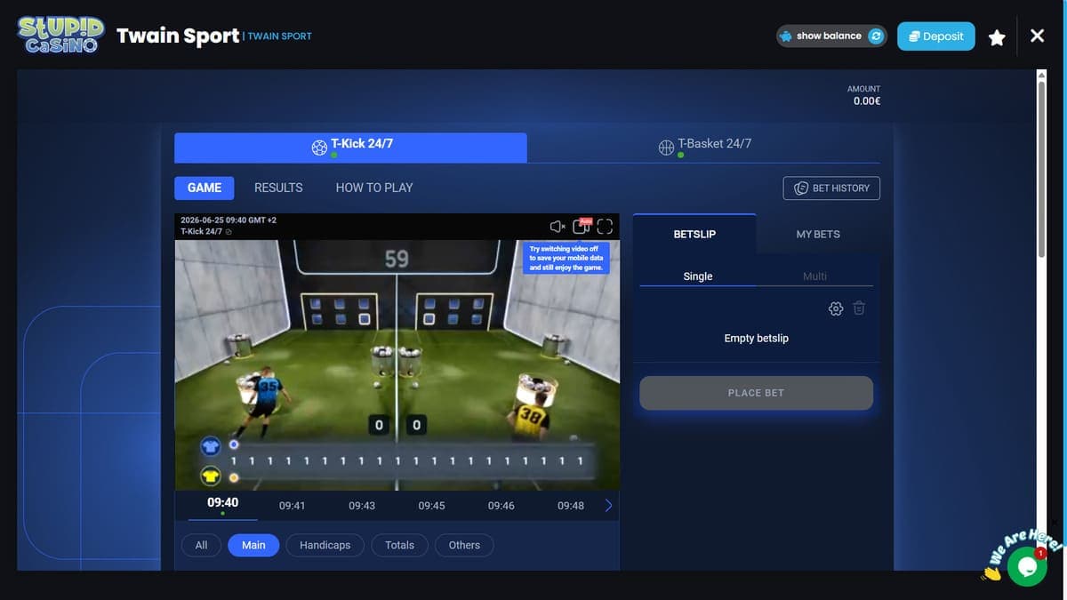Click the Deposit button
The image size is (1067, 600).
pos(936,36)
